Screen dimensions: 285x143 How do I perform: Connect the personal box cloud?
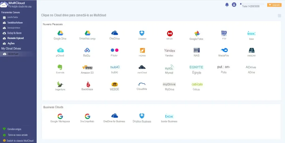point(251,33)
